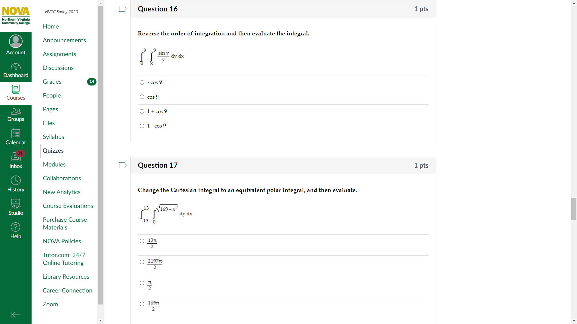
Task: Launch Canvas Studio
Action: click(16, 207)
